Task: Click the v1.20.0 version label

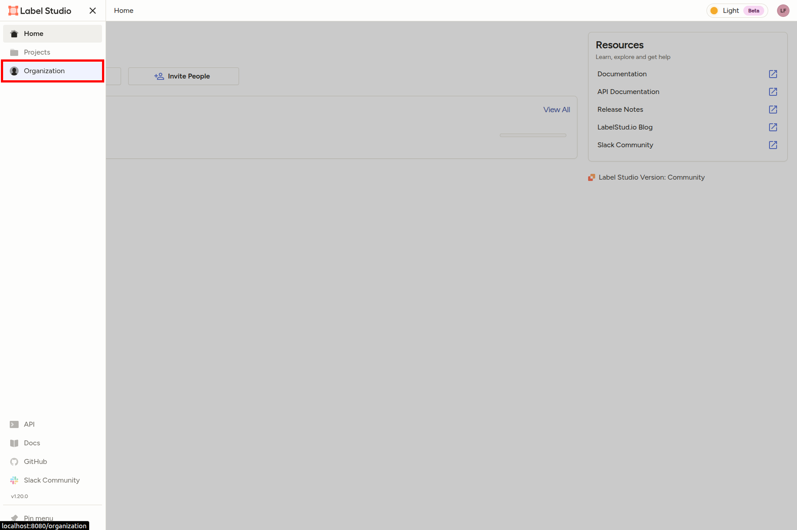Action: click(x=19, y=496)
